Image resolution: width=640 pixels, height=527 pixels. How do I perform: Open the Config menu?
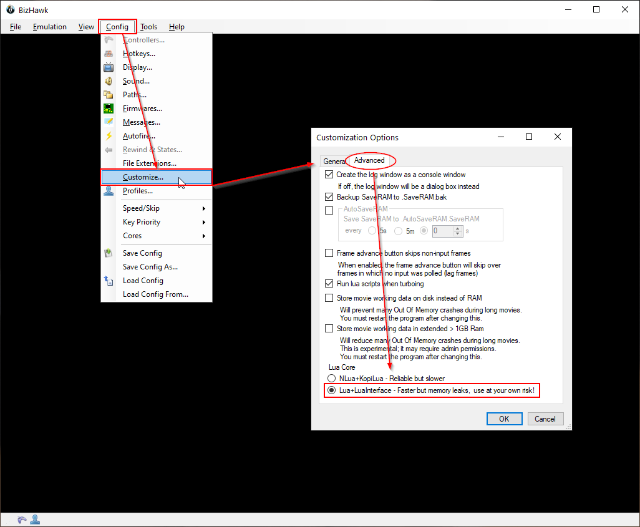tap(117, 27)
